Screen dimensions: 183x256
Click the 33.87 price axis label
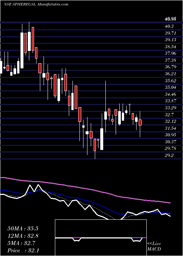[170, 101]
